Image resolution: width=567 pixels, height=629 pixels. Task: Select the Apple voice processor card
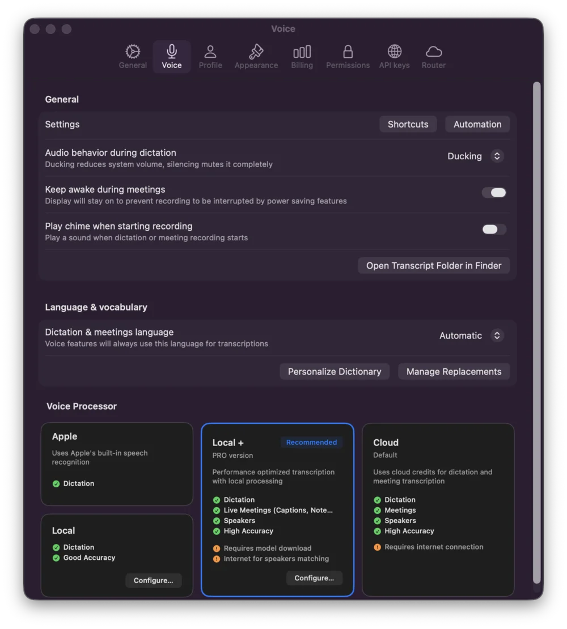coord(117,465)
